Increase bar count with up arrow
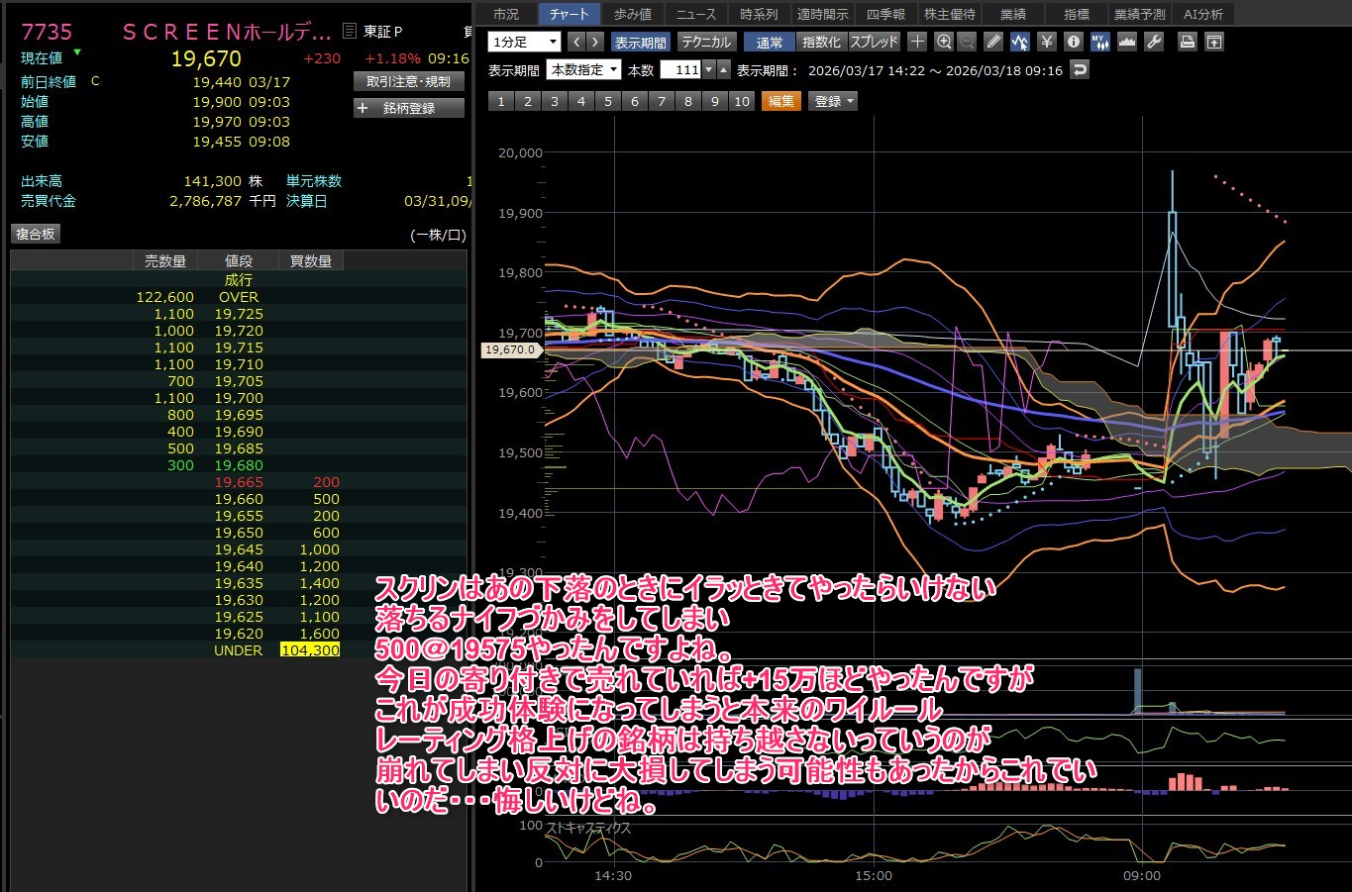Screen dimensions: 1352x892 724,69
